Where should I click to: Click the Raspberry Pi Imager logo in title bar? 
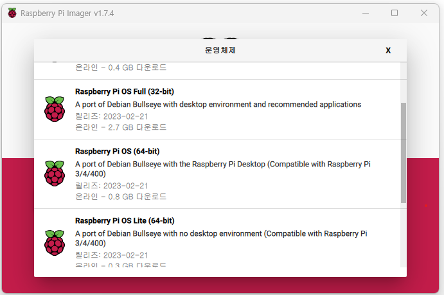(x=12, y=13)
